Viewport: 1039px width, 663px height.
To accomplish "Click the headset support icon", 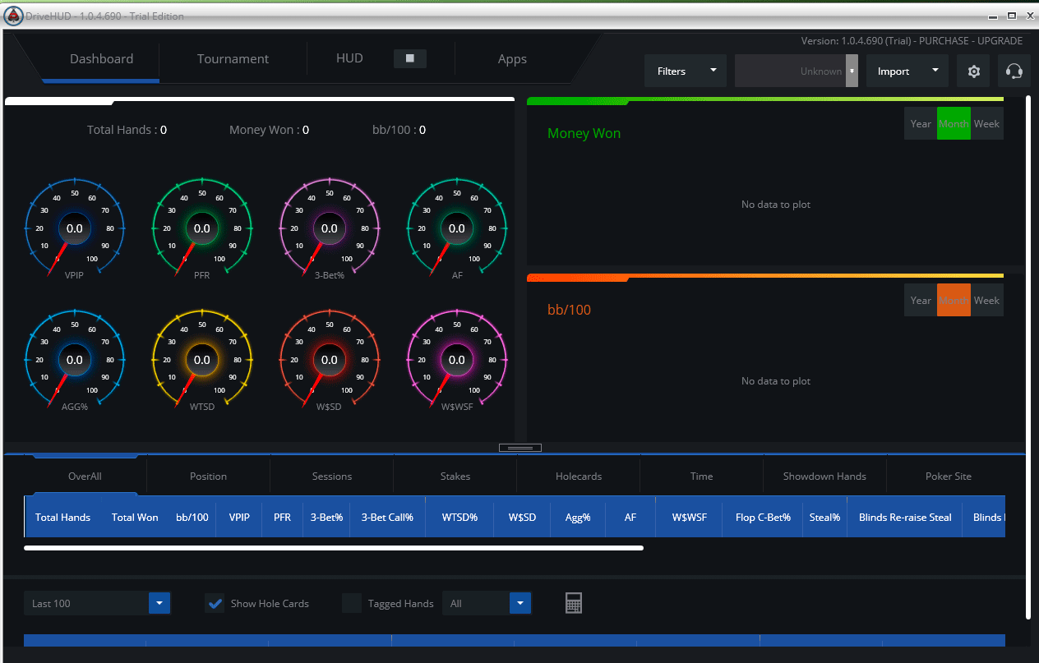I will pos(1014,71).
